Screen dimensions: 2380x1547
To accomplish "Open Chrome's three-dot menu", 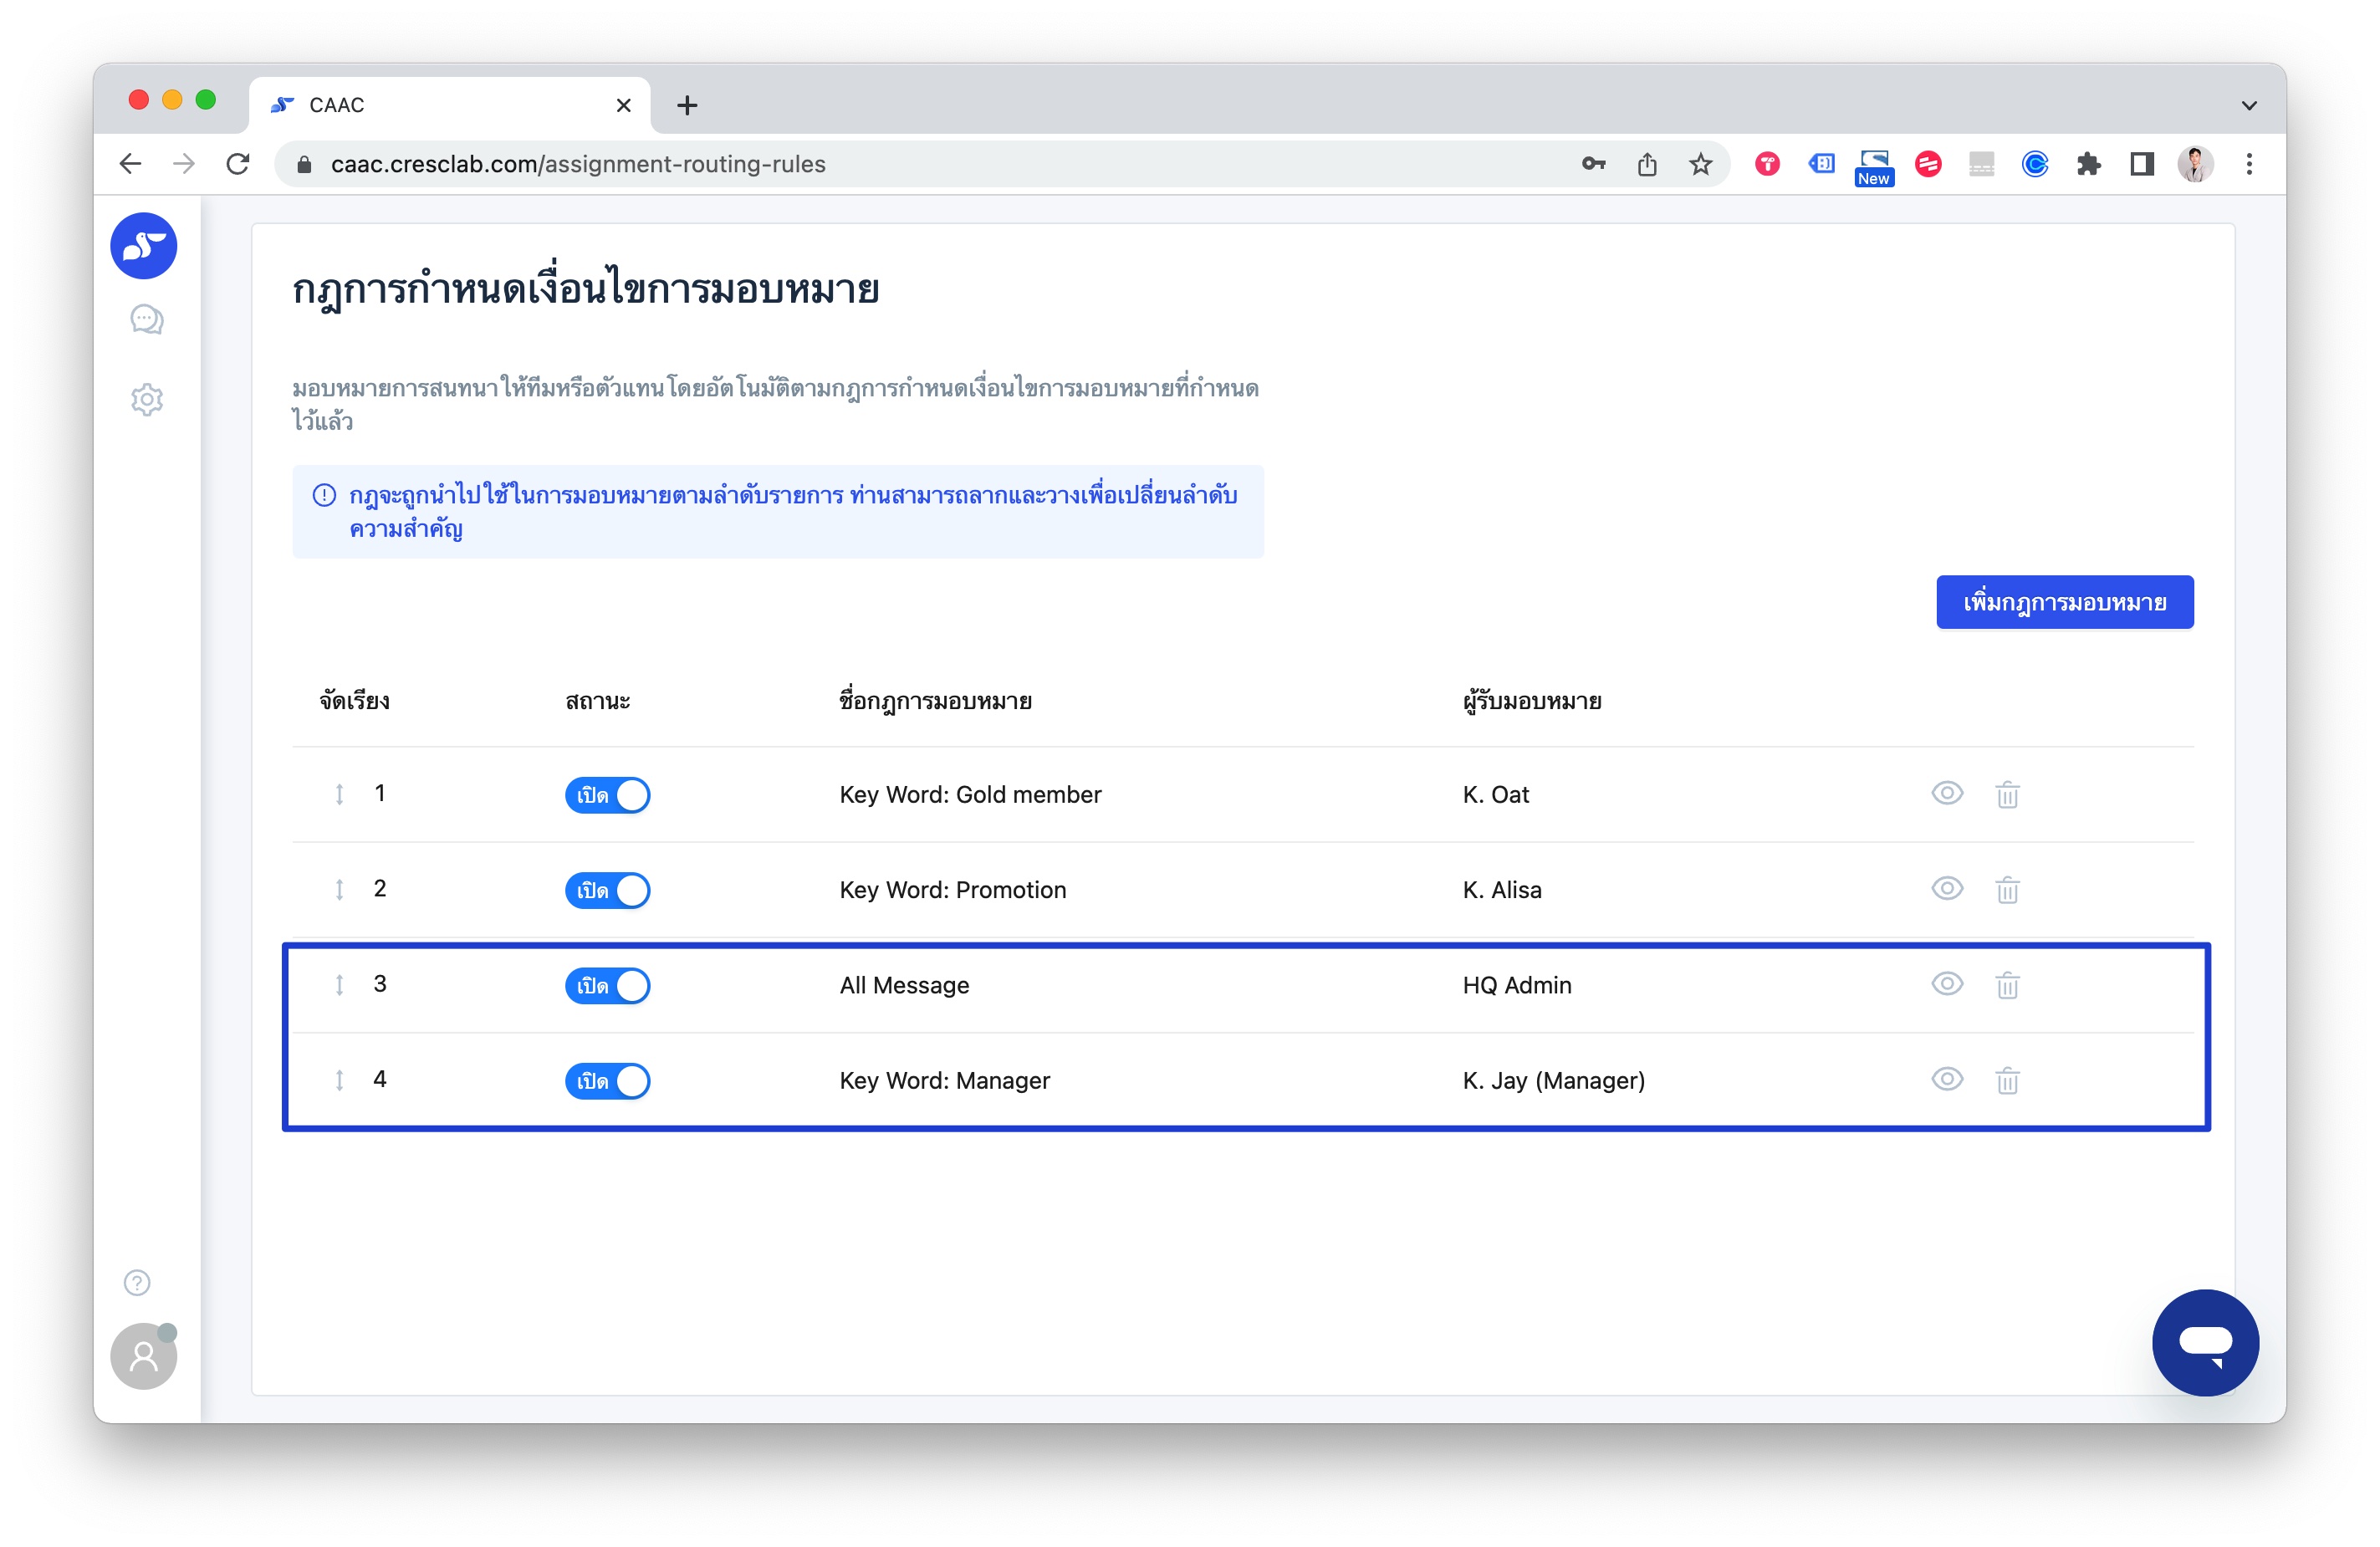I will (x=2249, y=164).
